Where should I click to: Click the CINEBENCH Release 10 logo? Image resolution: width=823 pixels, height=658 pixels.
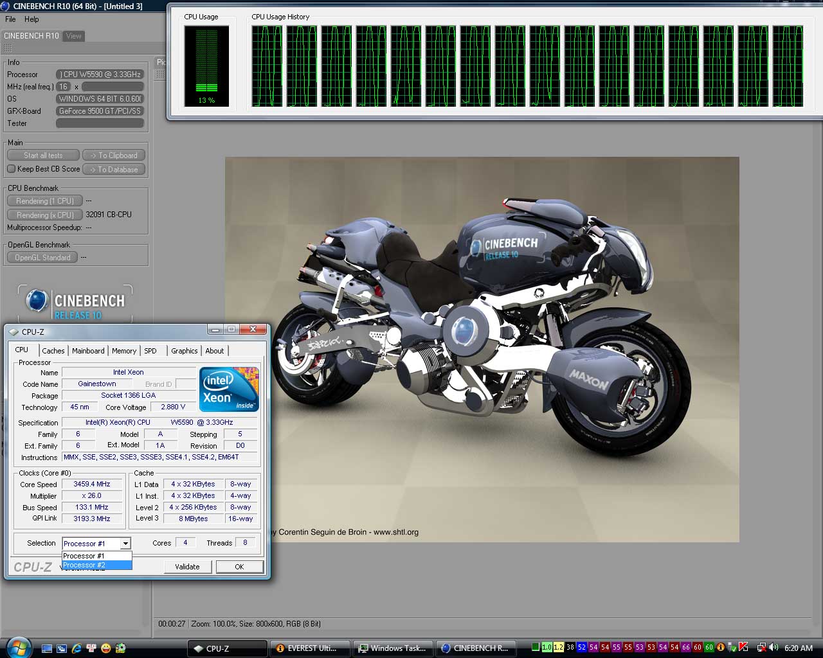75,303
